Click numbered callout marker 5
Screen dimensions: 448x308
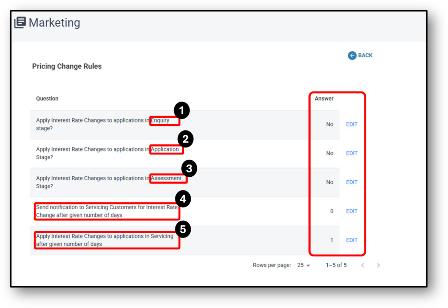[x=183, y=229]
